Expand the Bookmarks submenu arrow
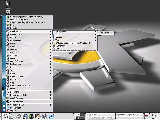 [x=51, y=92]
